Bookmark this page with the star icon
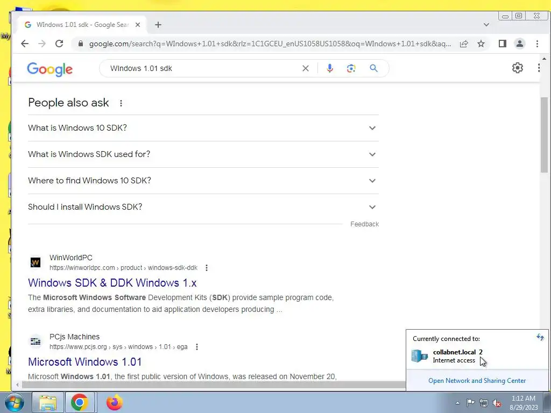Viewport: 551px width, 413px height. coord(481,44)
